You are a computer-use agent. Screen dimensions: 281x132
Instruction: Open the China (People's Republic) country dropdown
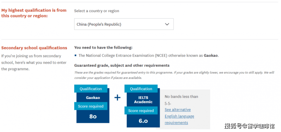[124, 24]
